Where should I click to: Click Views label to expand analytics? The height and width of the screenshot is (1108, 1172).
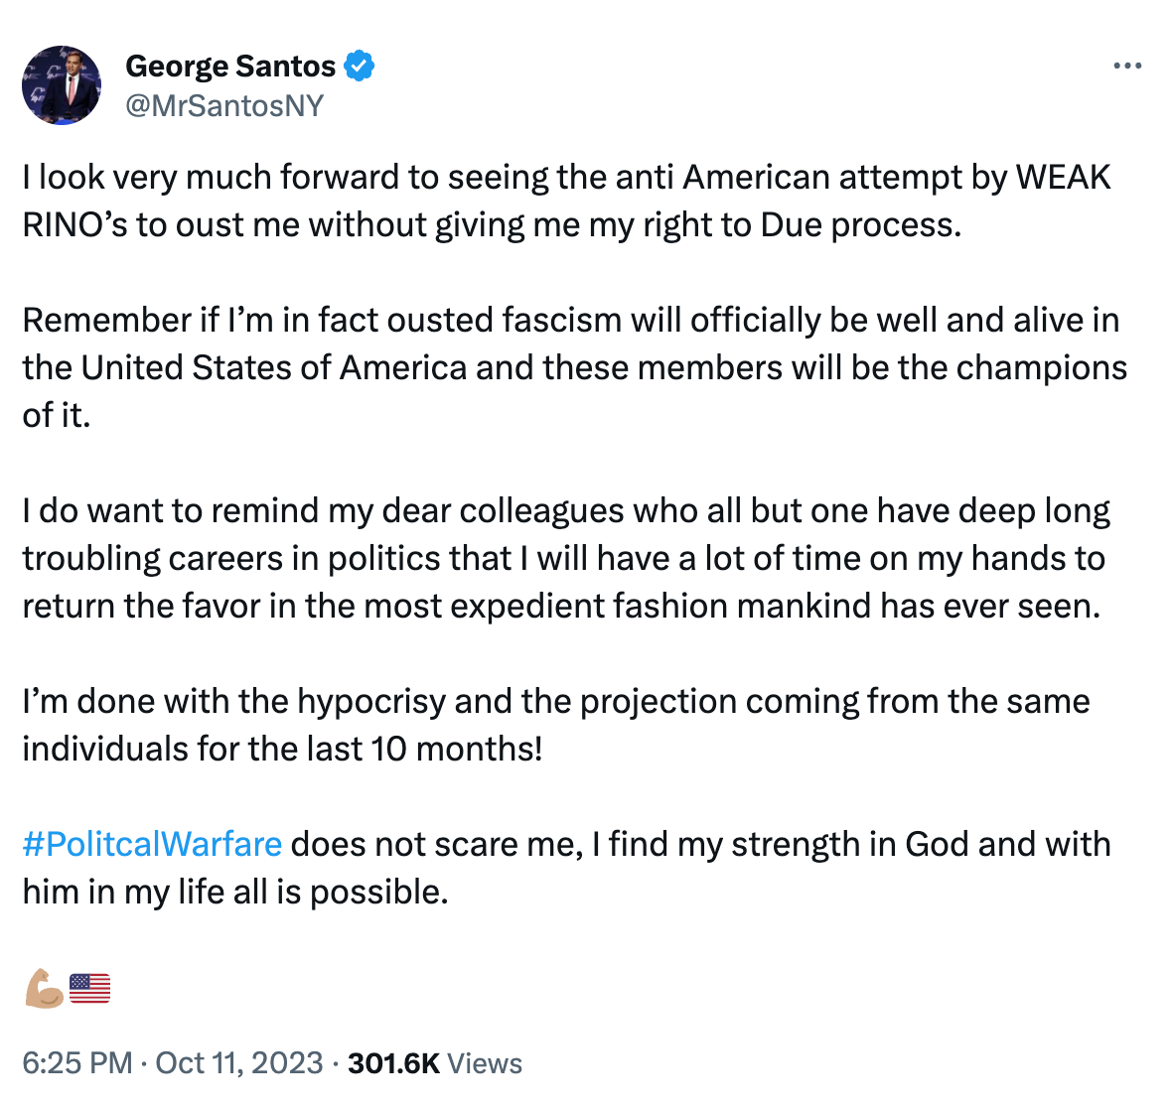pyautogui.click(x=486, y=1062)
